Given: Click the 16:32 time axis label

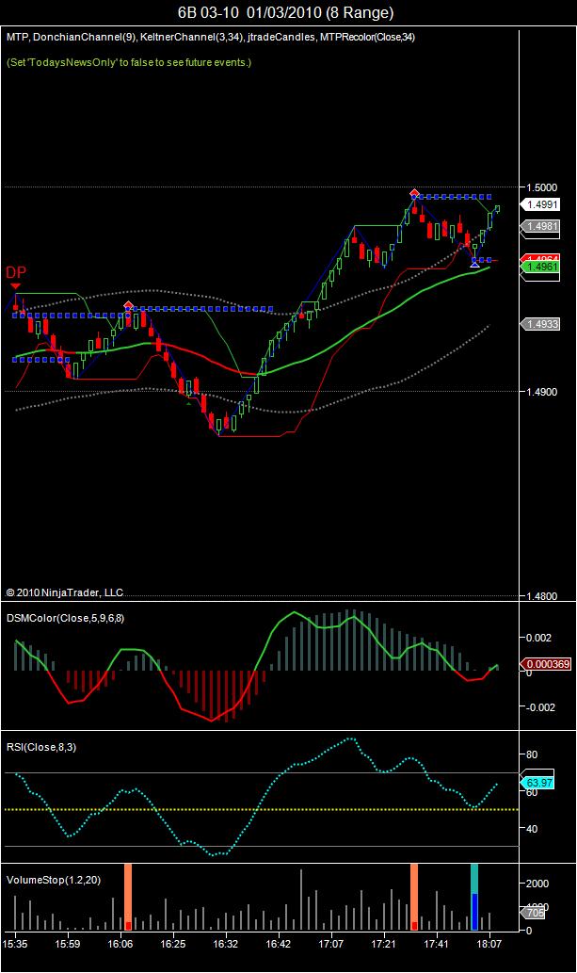Looking at the screenshot, I should point(225,944).
